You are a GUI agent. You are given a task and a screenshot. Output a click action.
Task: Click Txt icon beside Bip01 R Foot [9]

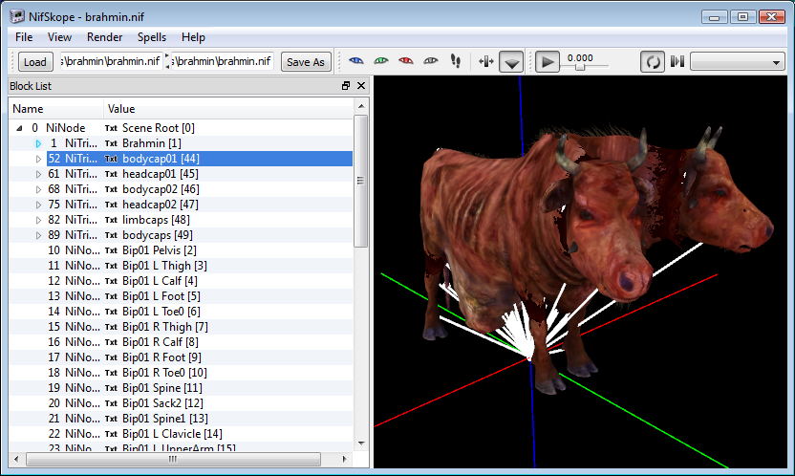pos(111,357)
